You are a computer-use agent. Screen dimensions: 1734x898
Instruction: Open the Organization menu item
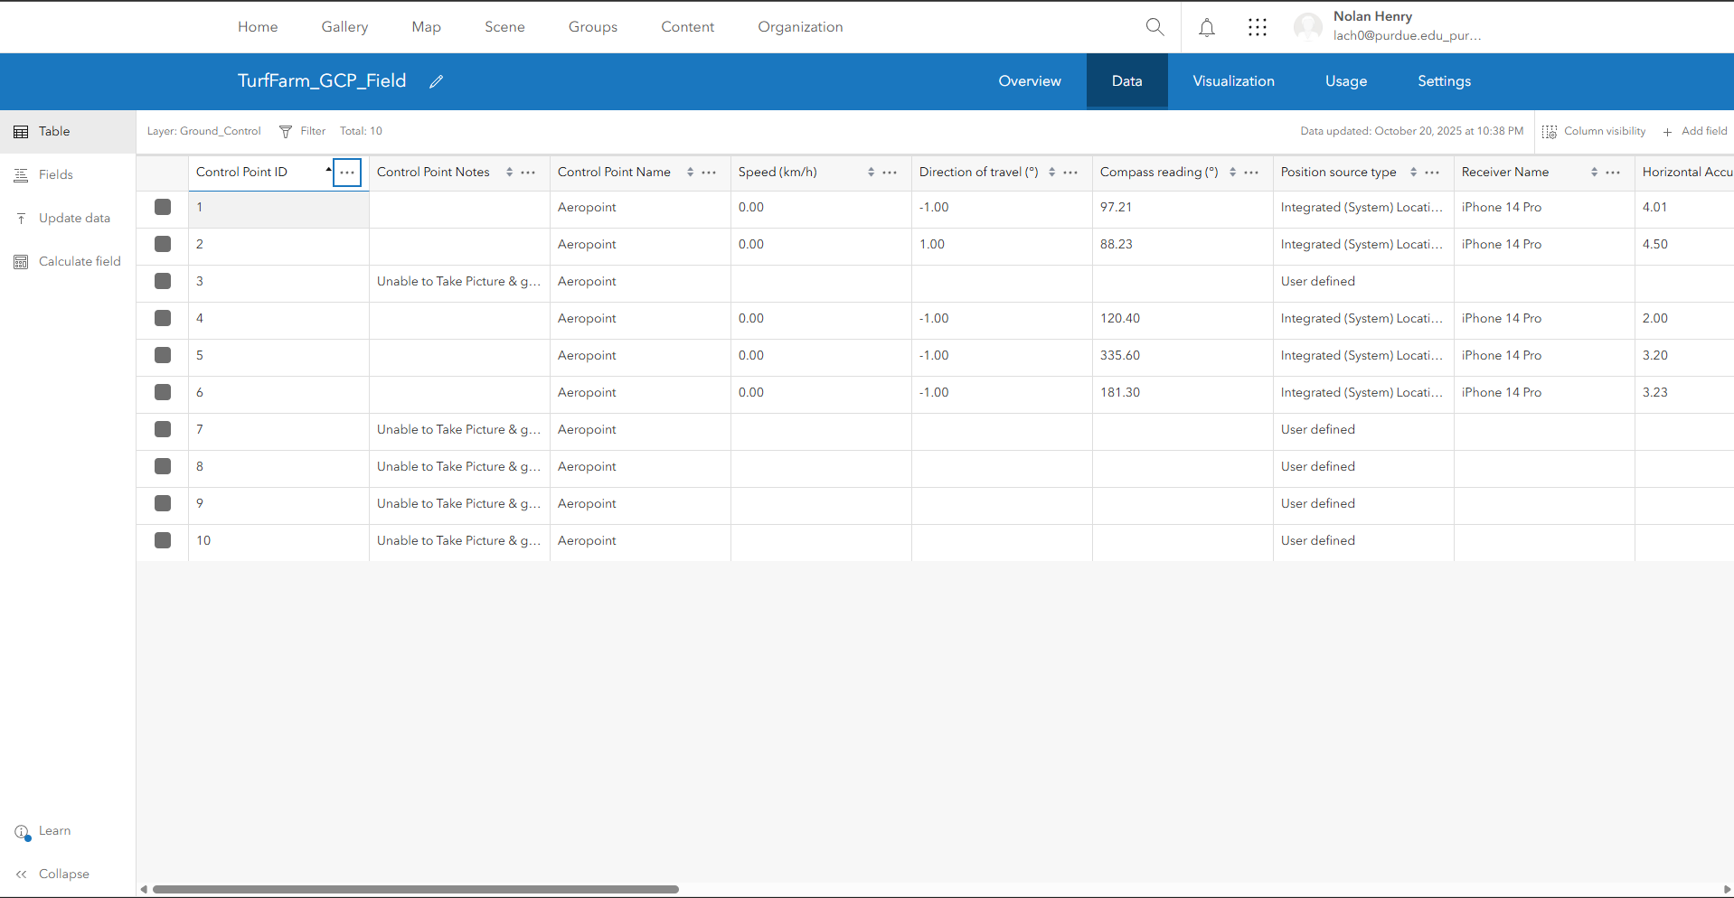(x=800, y=27)
